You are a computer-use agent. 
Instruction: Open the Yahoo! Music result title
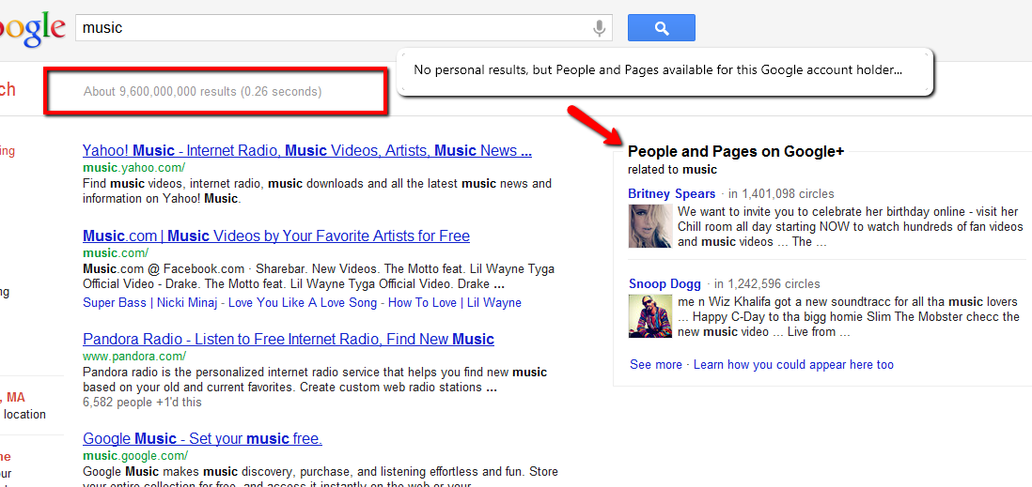click(307, 150)
